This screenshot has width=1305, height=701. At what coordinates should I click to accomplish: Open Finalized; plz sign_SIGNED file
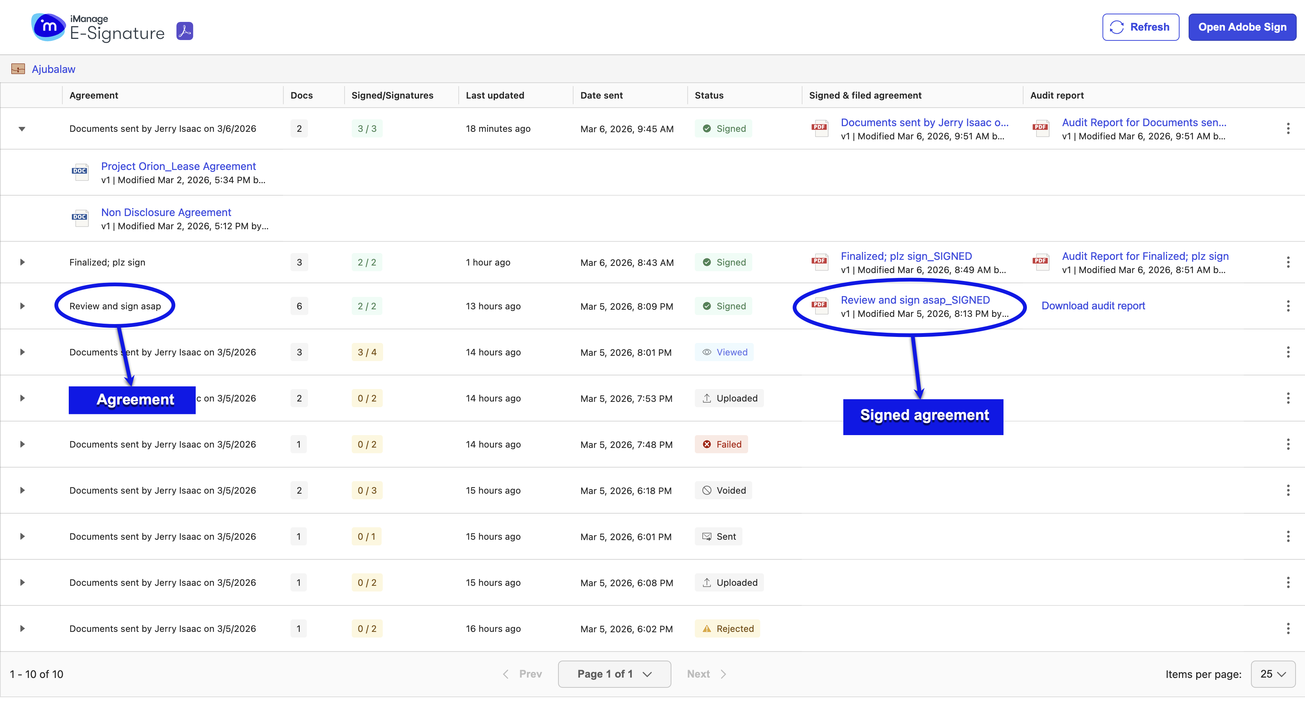(x=906, y=256)
